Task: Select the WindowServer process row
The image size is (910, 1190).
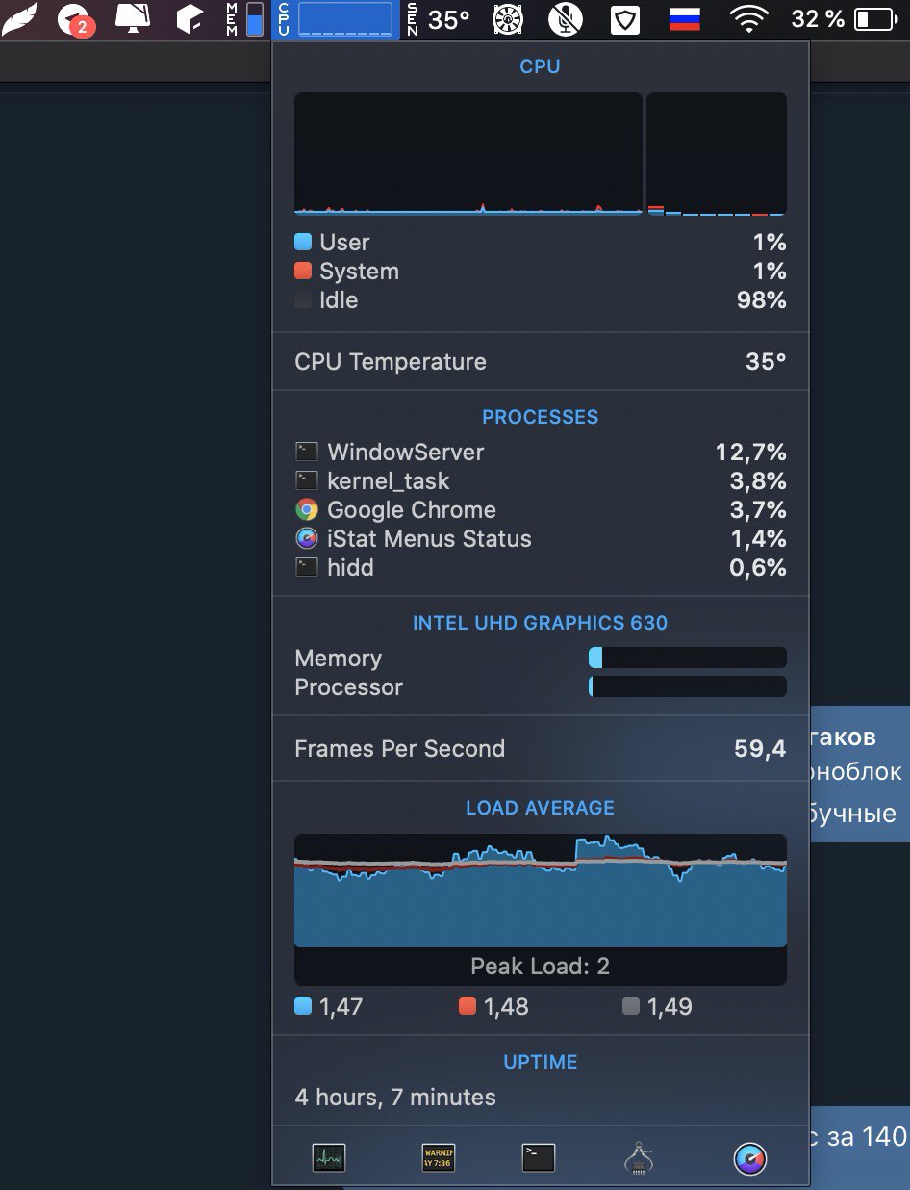Action: 541,452
